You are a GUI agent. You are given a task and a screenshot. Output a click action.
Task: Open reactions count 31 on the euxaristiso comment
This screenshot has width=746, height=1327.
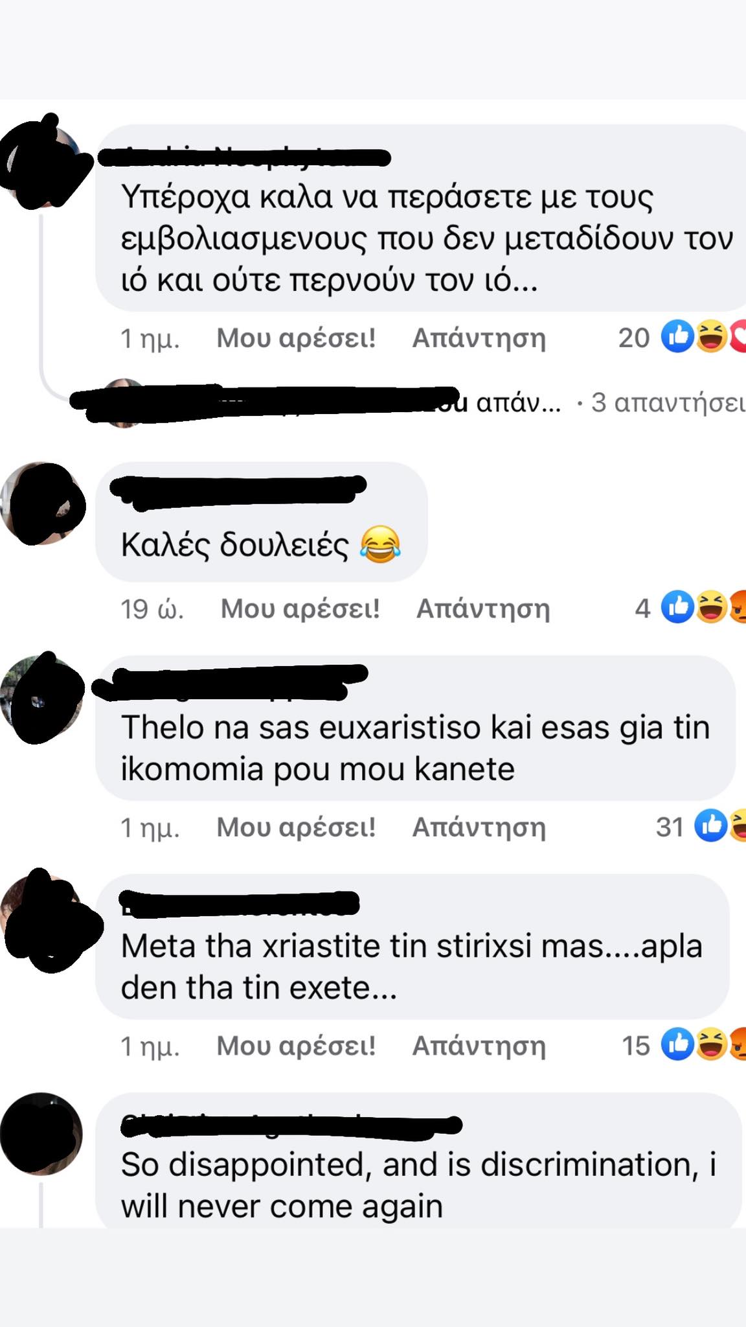[x=670, y=827]
